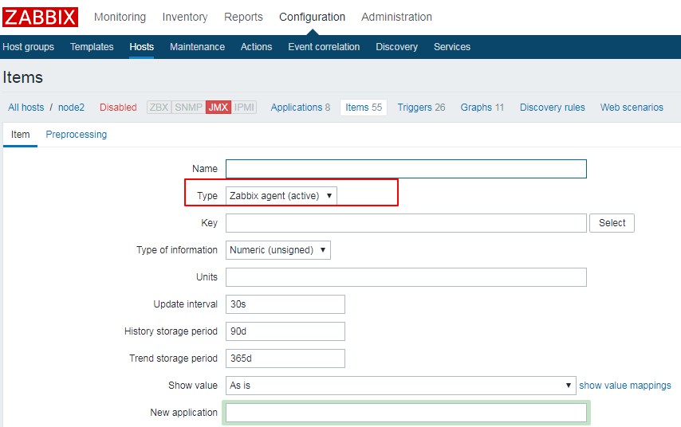Switch to the Preprocessing tab

pos(77,135)
